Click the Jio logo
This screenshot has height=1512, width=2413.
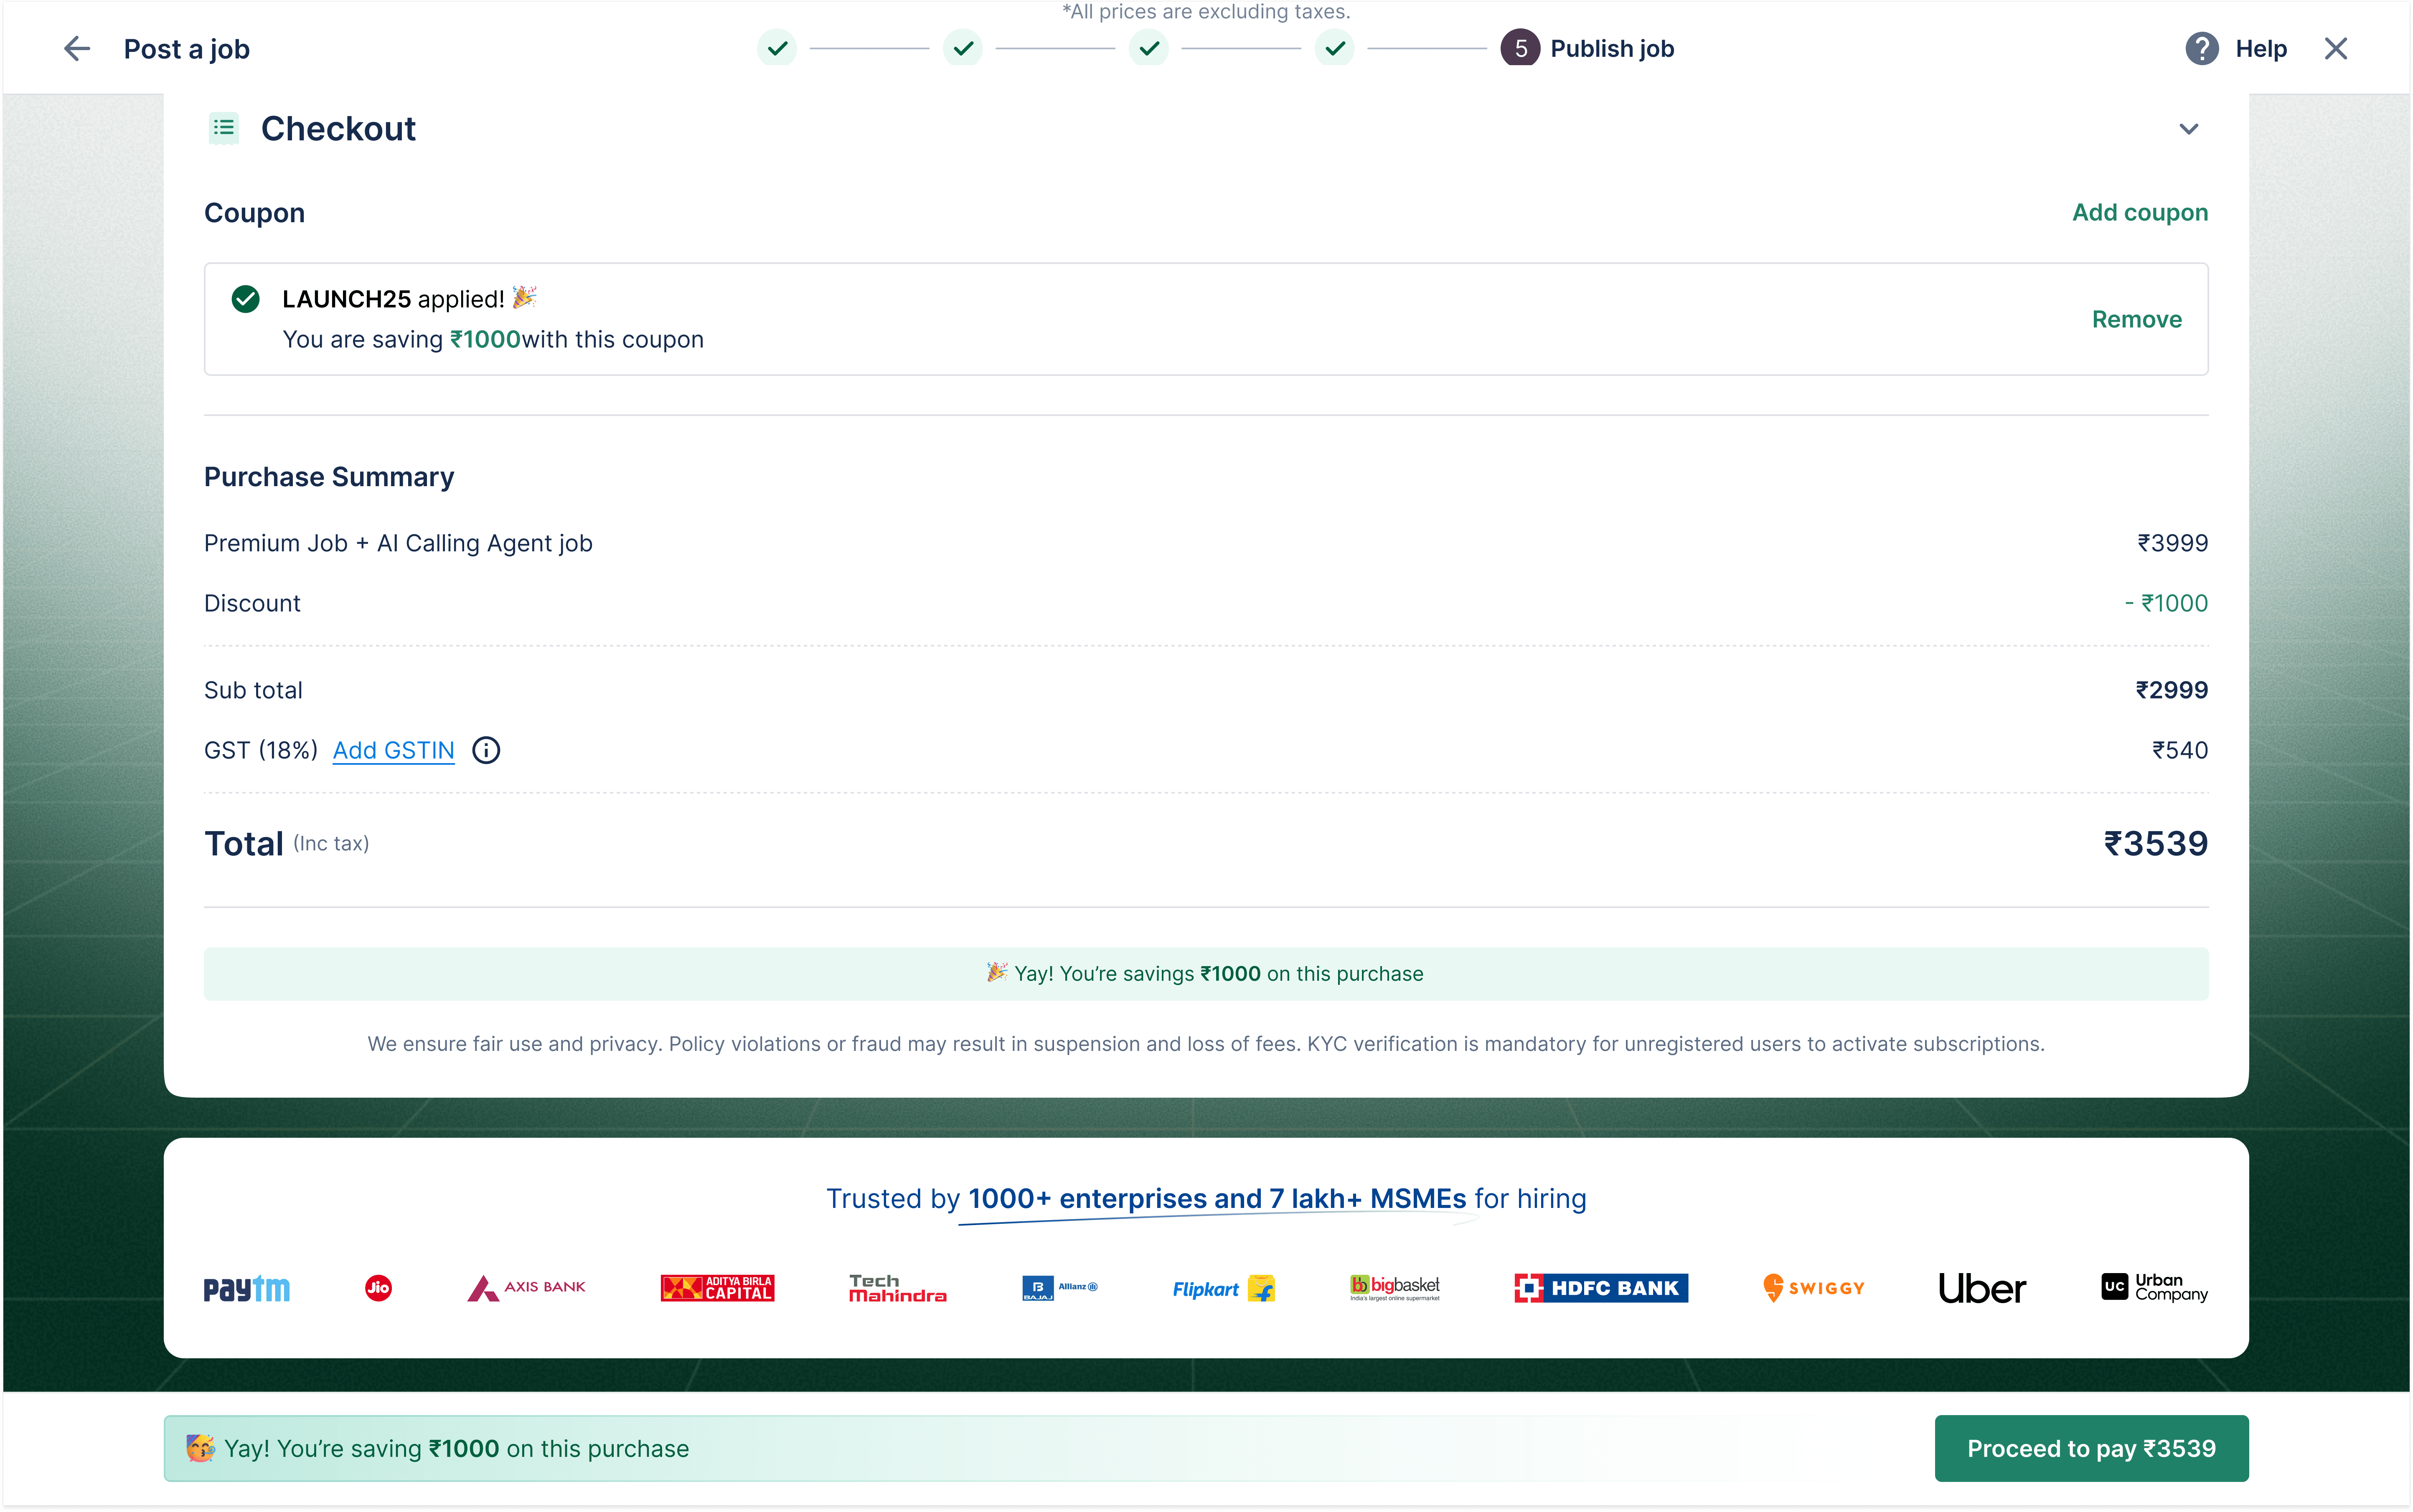378,1288
